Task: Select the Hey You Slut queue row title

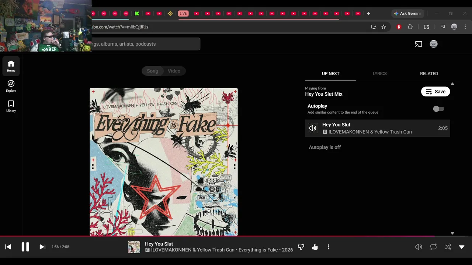Action: [x=336, y=125]
